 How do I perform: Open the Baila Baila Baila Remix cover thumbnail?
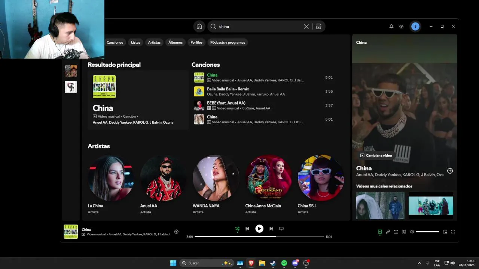point(199,92)
